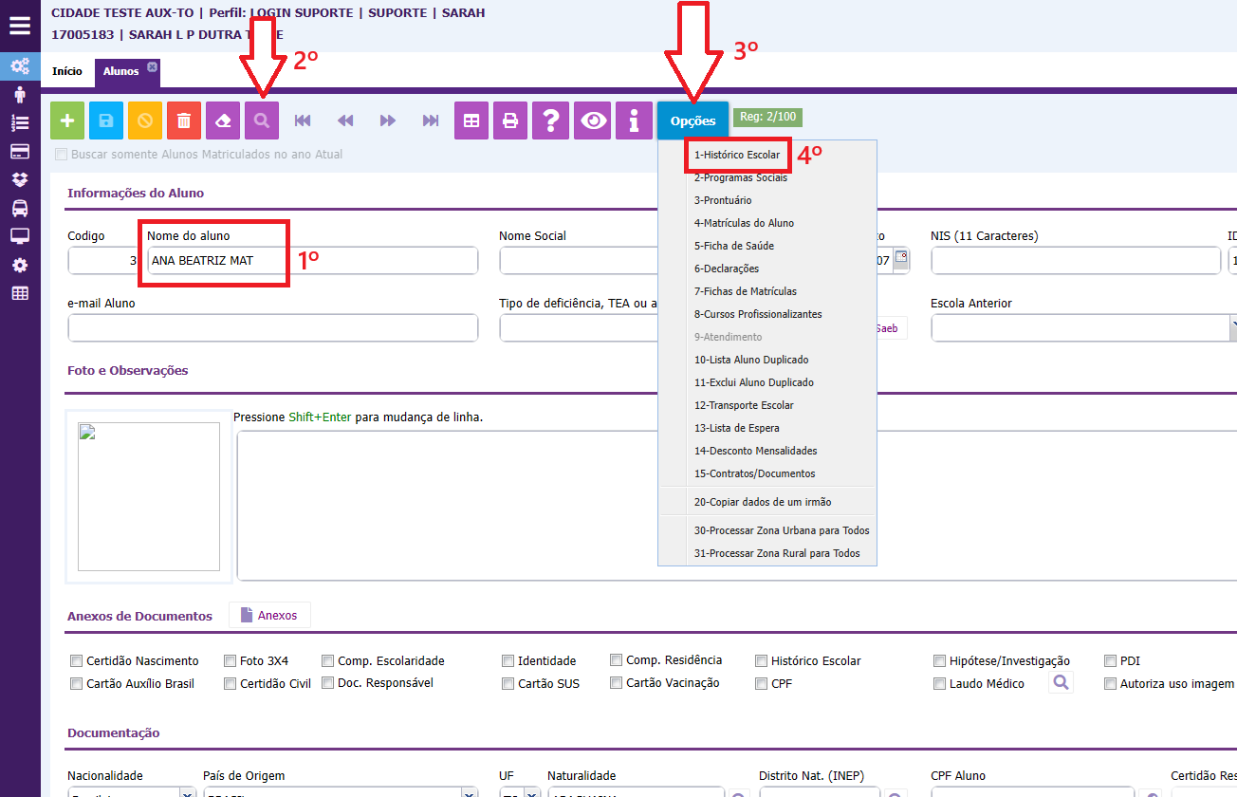Click the blue save disk icon
The height and width of the screenshot is (797, 1237).
(106, 120)
